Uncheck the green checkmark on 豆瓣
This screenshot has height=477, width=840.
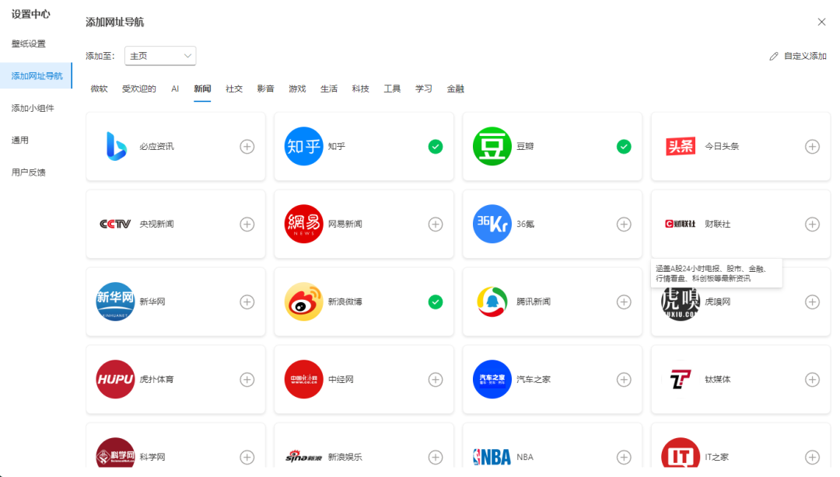[x=624, y=146]
